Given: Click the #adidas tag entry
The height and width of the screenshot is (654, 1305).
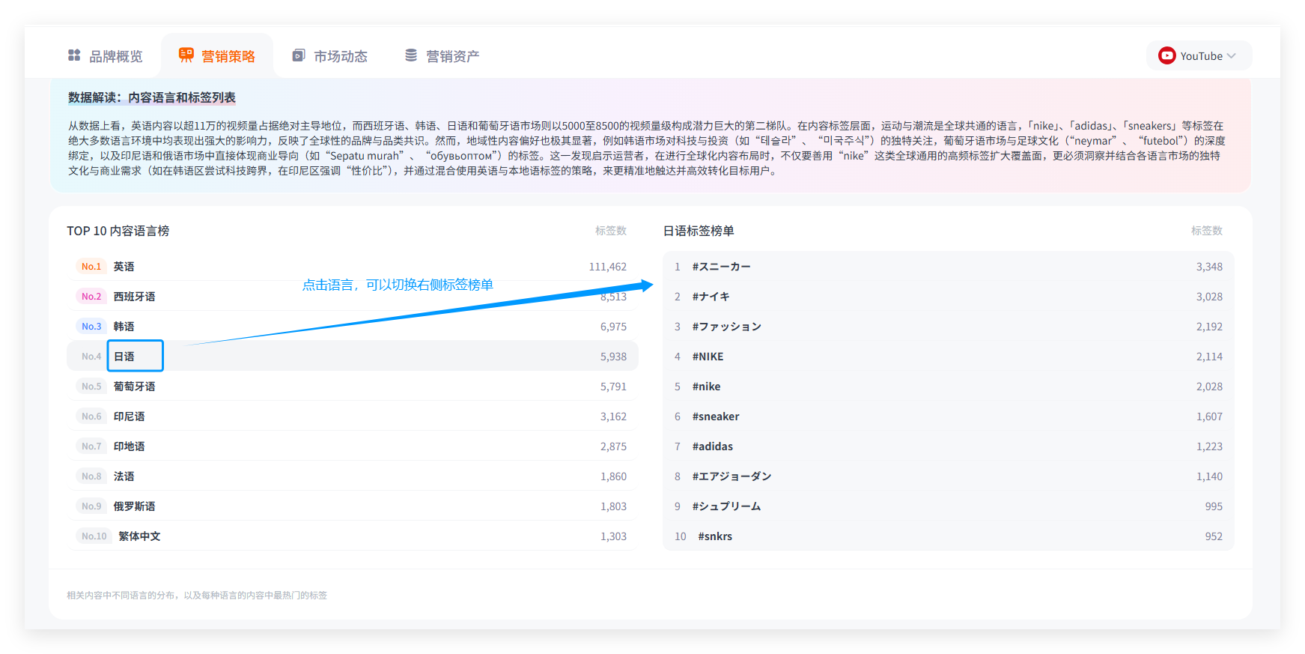Looking at the screenshot, I should tap(713, 446).
